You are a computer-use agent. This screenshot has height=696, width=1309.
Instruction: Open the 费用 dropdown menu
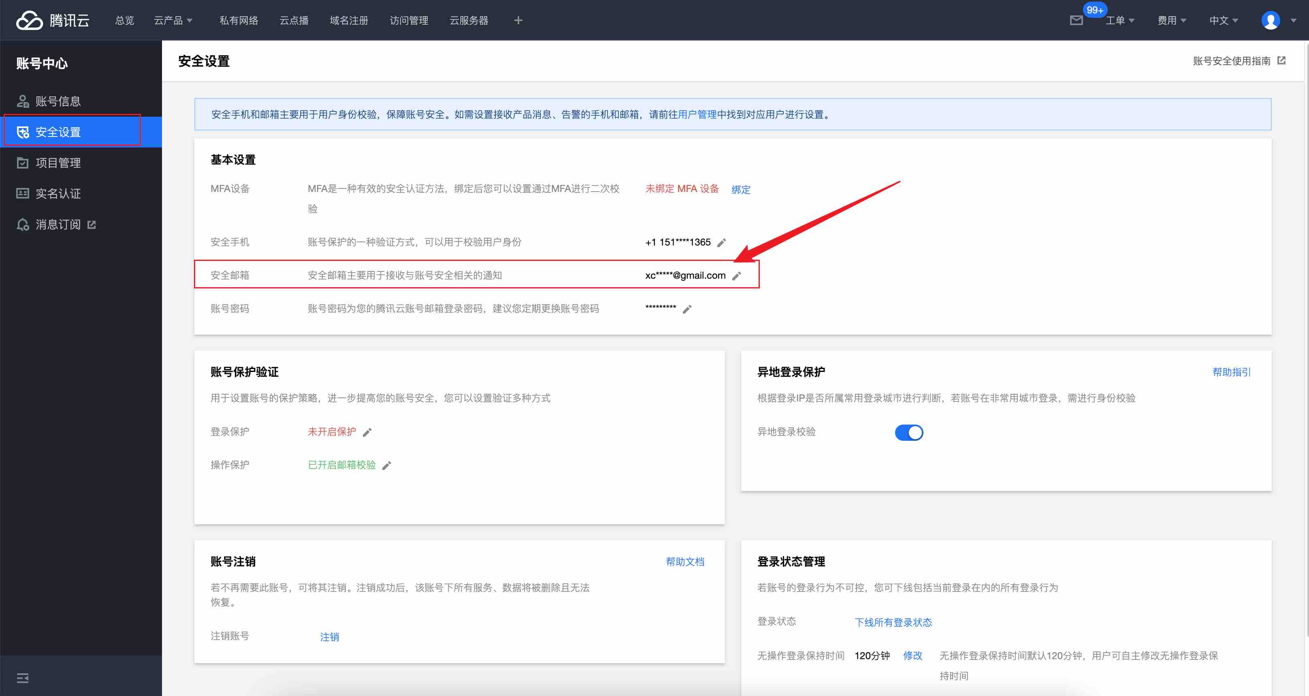(1171, 20)
